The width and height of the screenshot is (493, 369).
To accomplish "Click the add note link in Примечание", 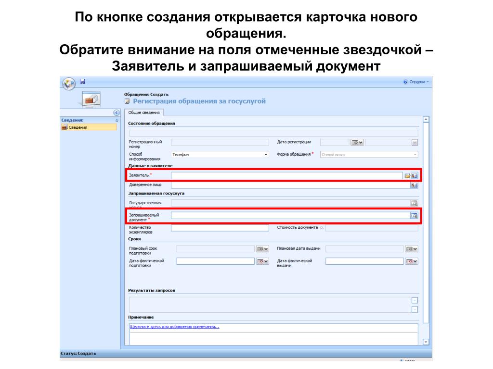I will pos(174,327).
